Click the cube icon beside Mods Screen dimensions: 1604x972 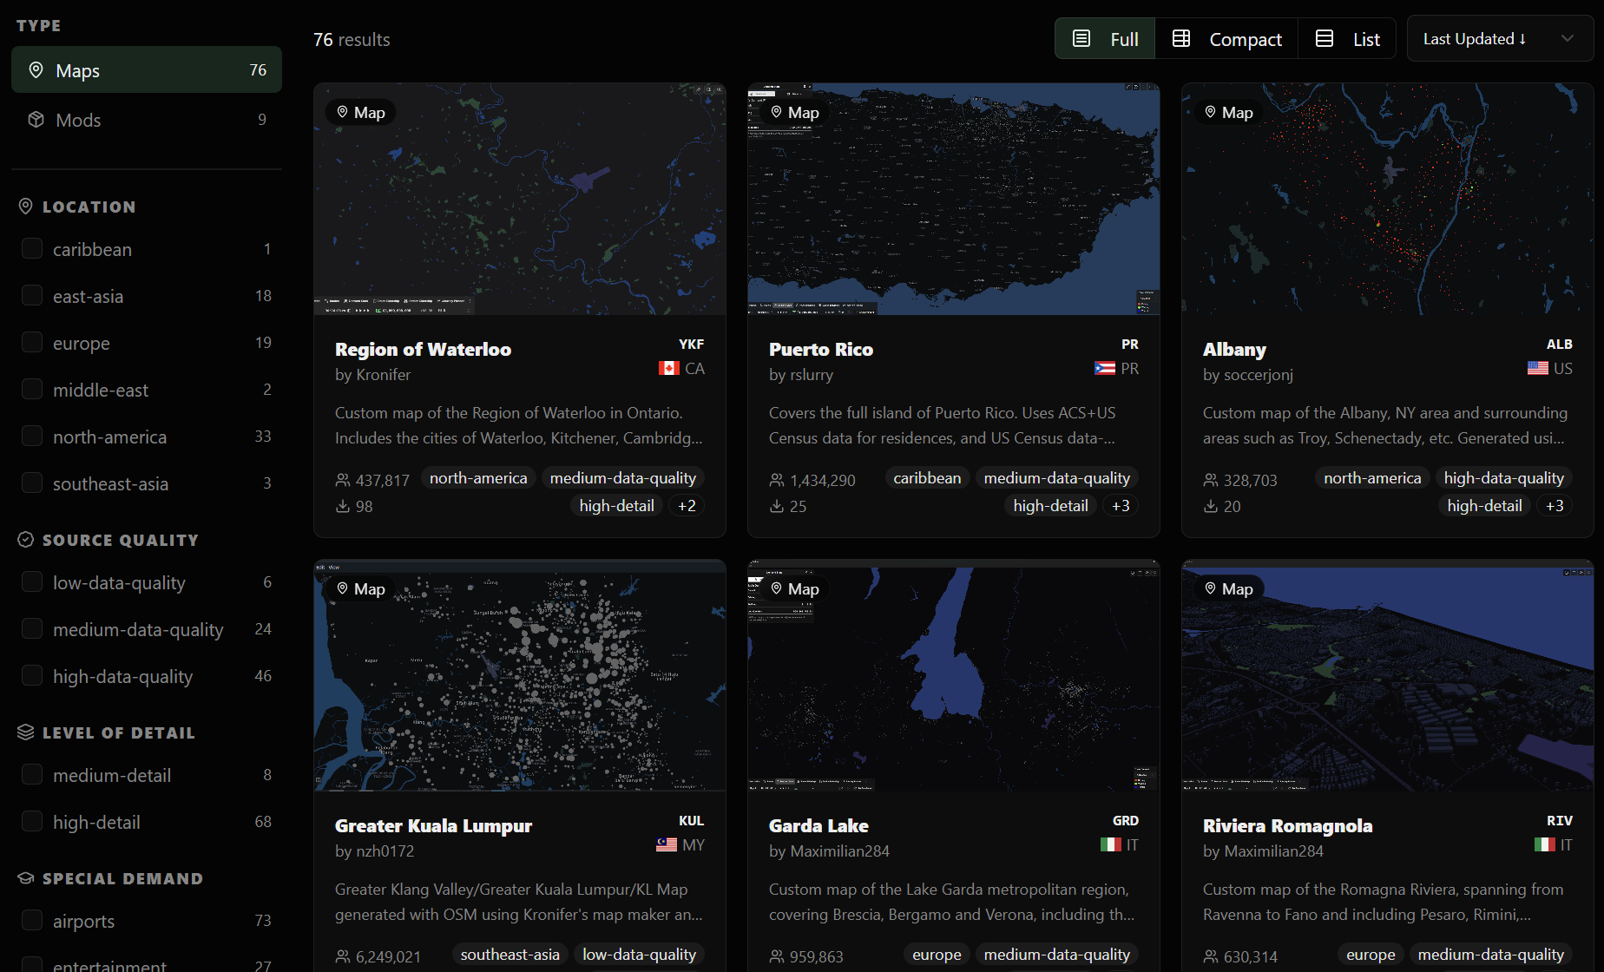36,119
